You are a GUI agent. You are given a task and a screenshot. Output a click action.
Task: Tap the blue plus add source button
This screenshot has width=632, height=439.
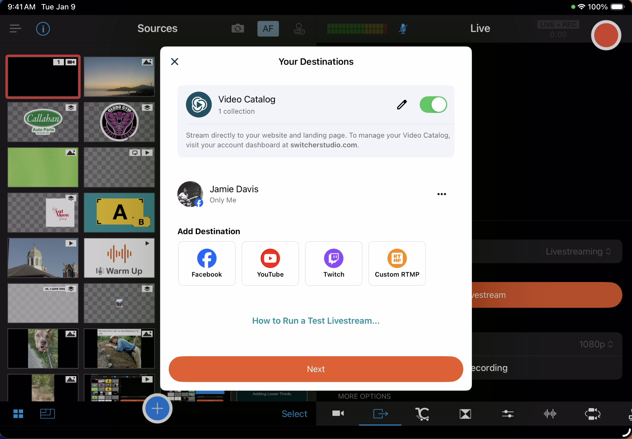point(157,408)
